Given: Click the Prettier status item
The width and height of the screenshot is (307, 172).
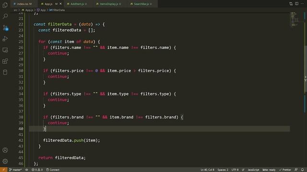Looking at the screenshot, I should (285, 170).
